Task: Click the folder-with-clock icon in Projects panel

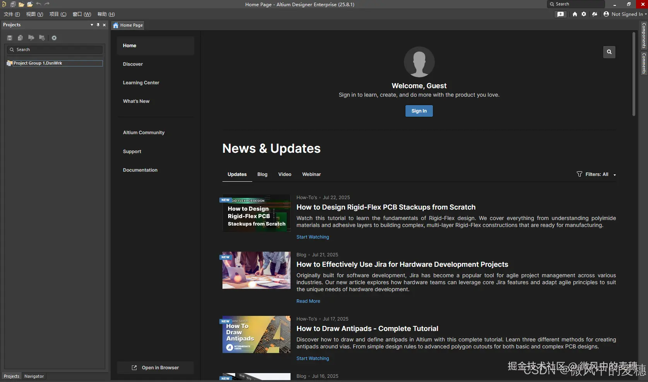Action: [42, 38]
